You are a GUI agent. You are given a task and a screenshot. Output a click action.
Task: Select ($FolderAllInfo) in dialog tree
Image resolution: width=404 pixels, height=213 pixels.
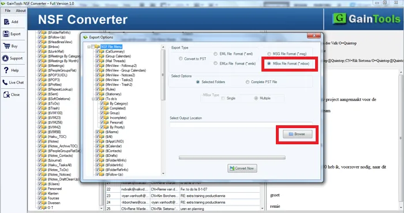point(115,160)
